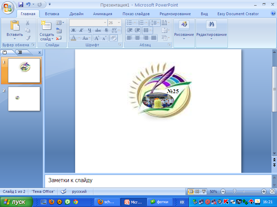Switch to the Дизайн tab
This screenshot has height=207, width=277.
pyautogui.click(x=76, y=14)
